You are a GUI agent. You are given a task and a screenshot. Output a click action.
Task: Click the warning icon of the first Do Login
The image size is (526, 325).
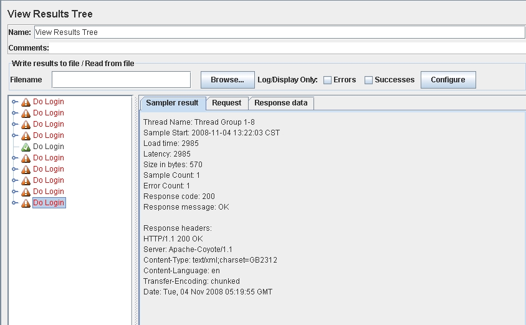coord(26,102)
